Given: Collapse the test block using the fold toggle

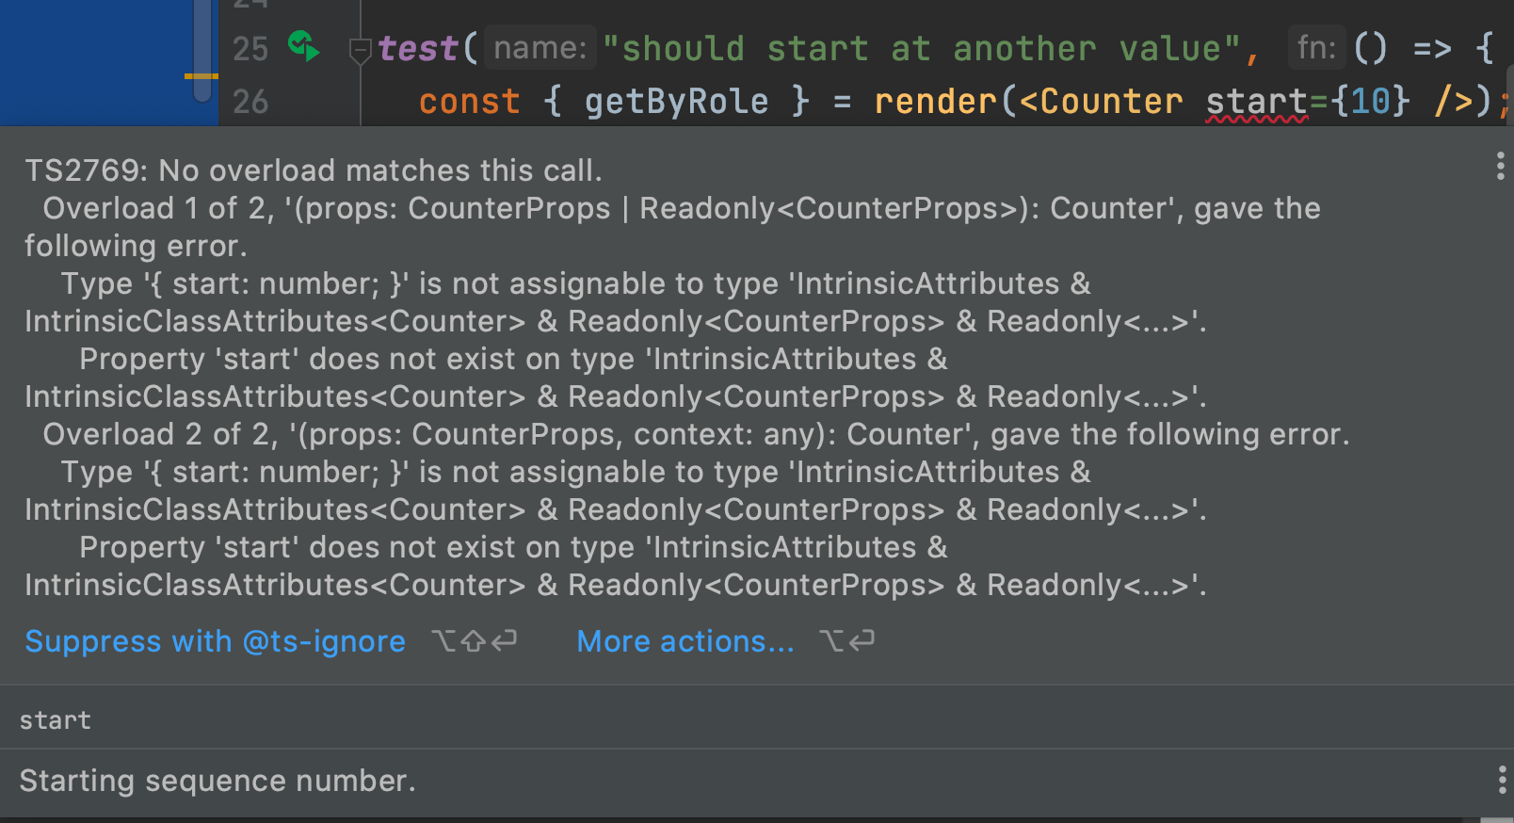Looking at the screenshot, I should (359, 50).
